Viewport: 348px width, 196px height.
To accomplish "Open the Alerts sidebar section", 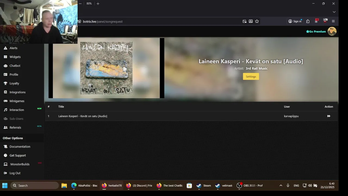I will coord(13,48).
